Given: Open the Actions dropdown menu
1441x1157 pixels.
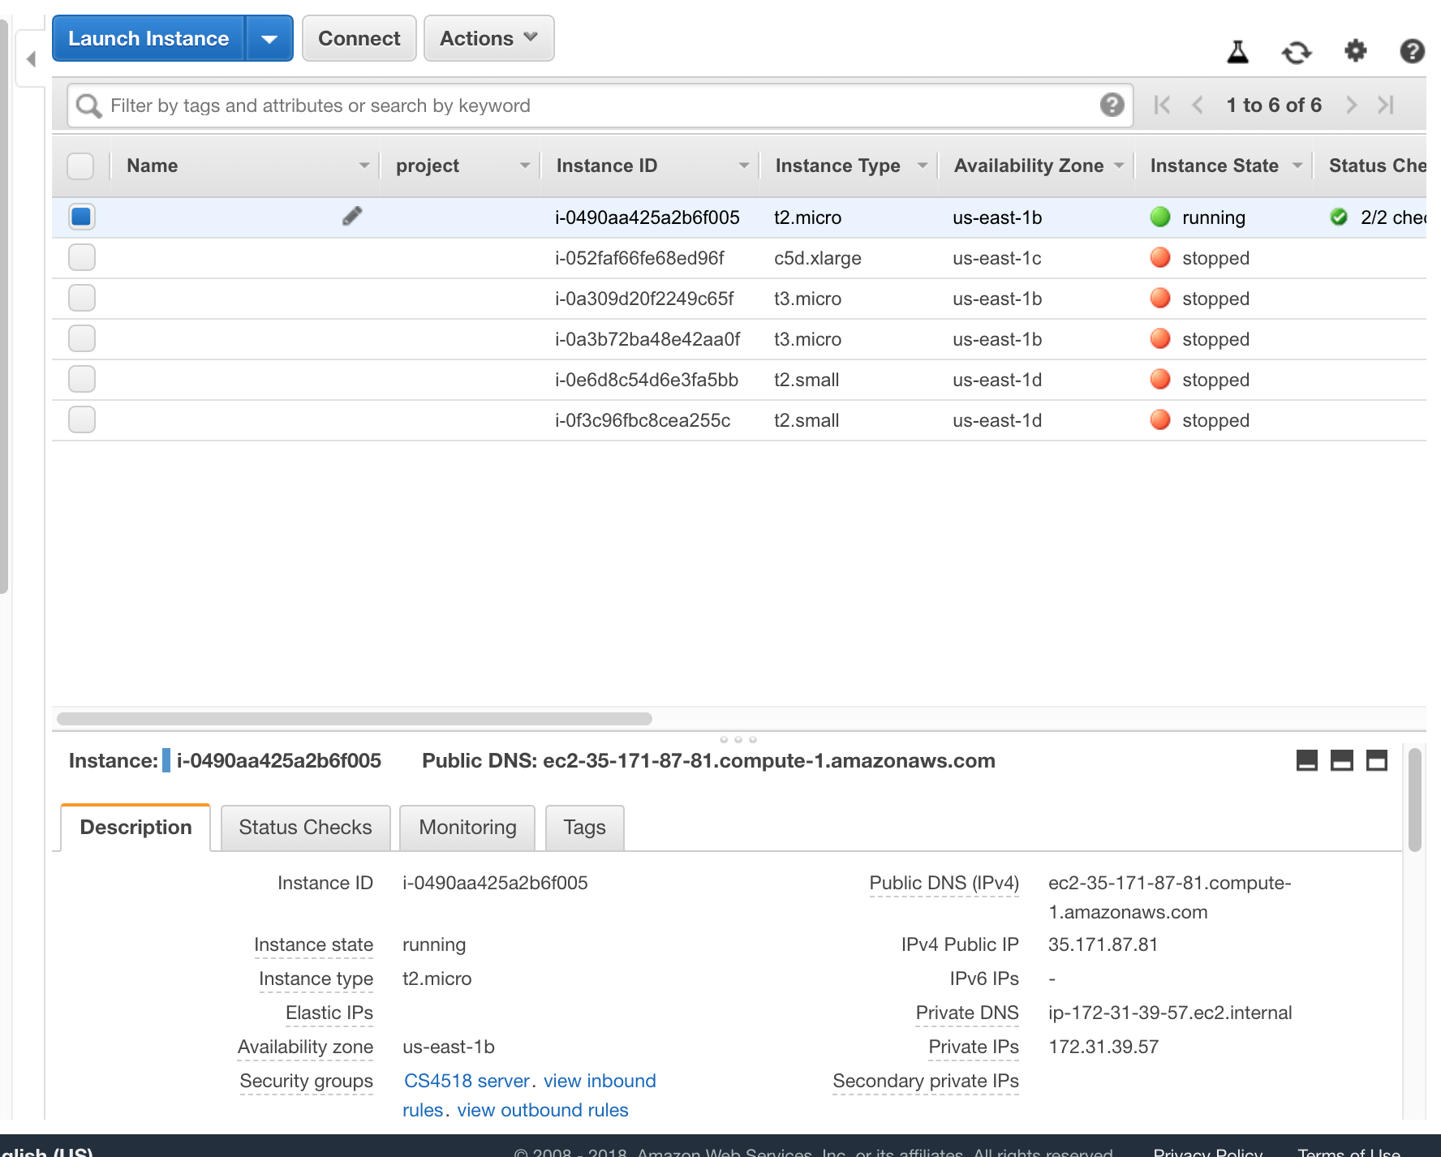Looking at the screenshot, I should tap(488, 38).
